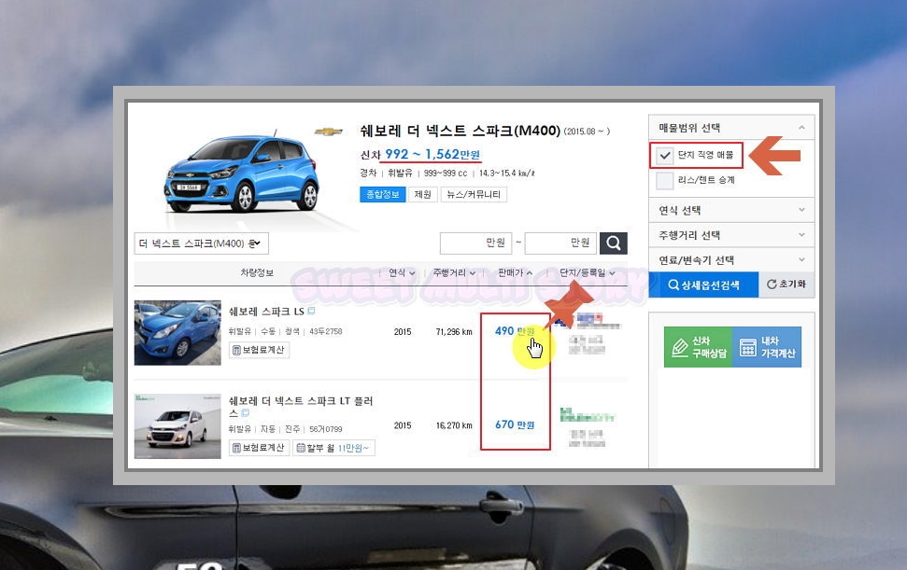Sort the list by 연식 column
This screenshot has height=570, width=907.
pyautogui.click(x=402, y=272)
